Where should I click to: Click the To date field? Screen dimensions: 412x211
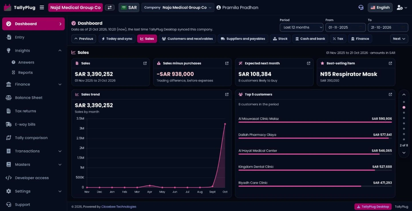[x=388, y=27]
